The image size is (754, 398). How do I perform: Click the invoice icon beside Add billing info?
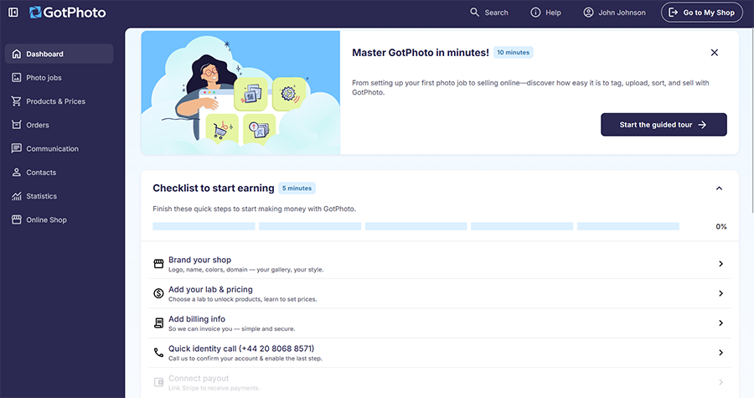click(158, 323)
